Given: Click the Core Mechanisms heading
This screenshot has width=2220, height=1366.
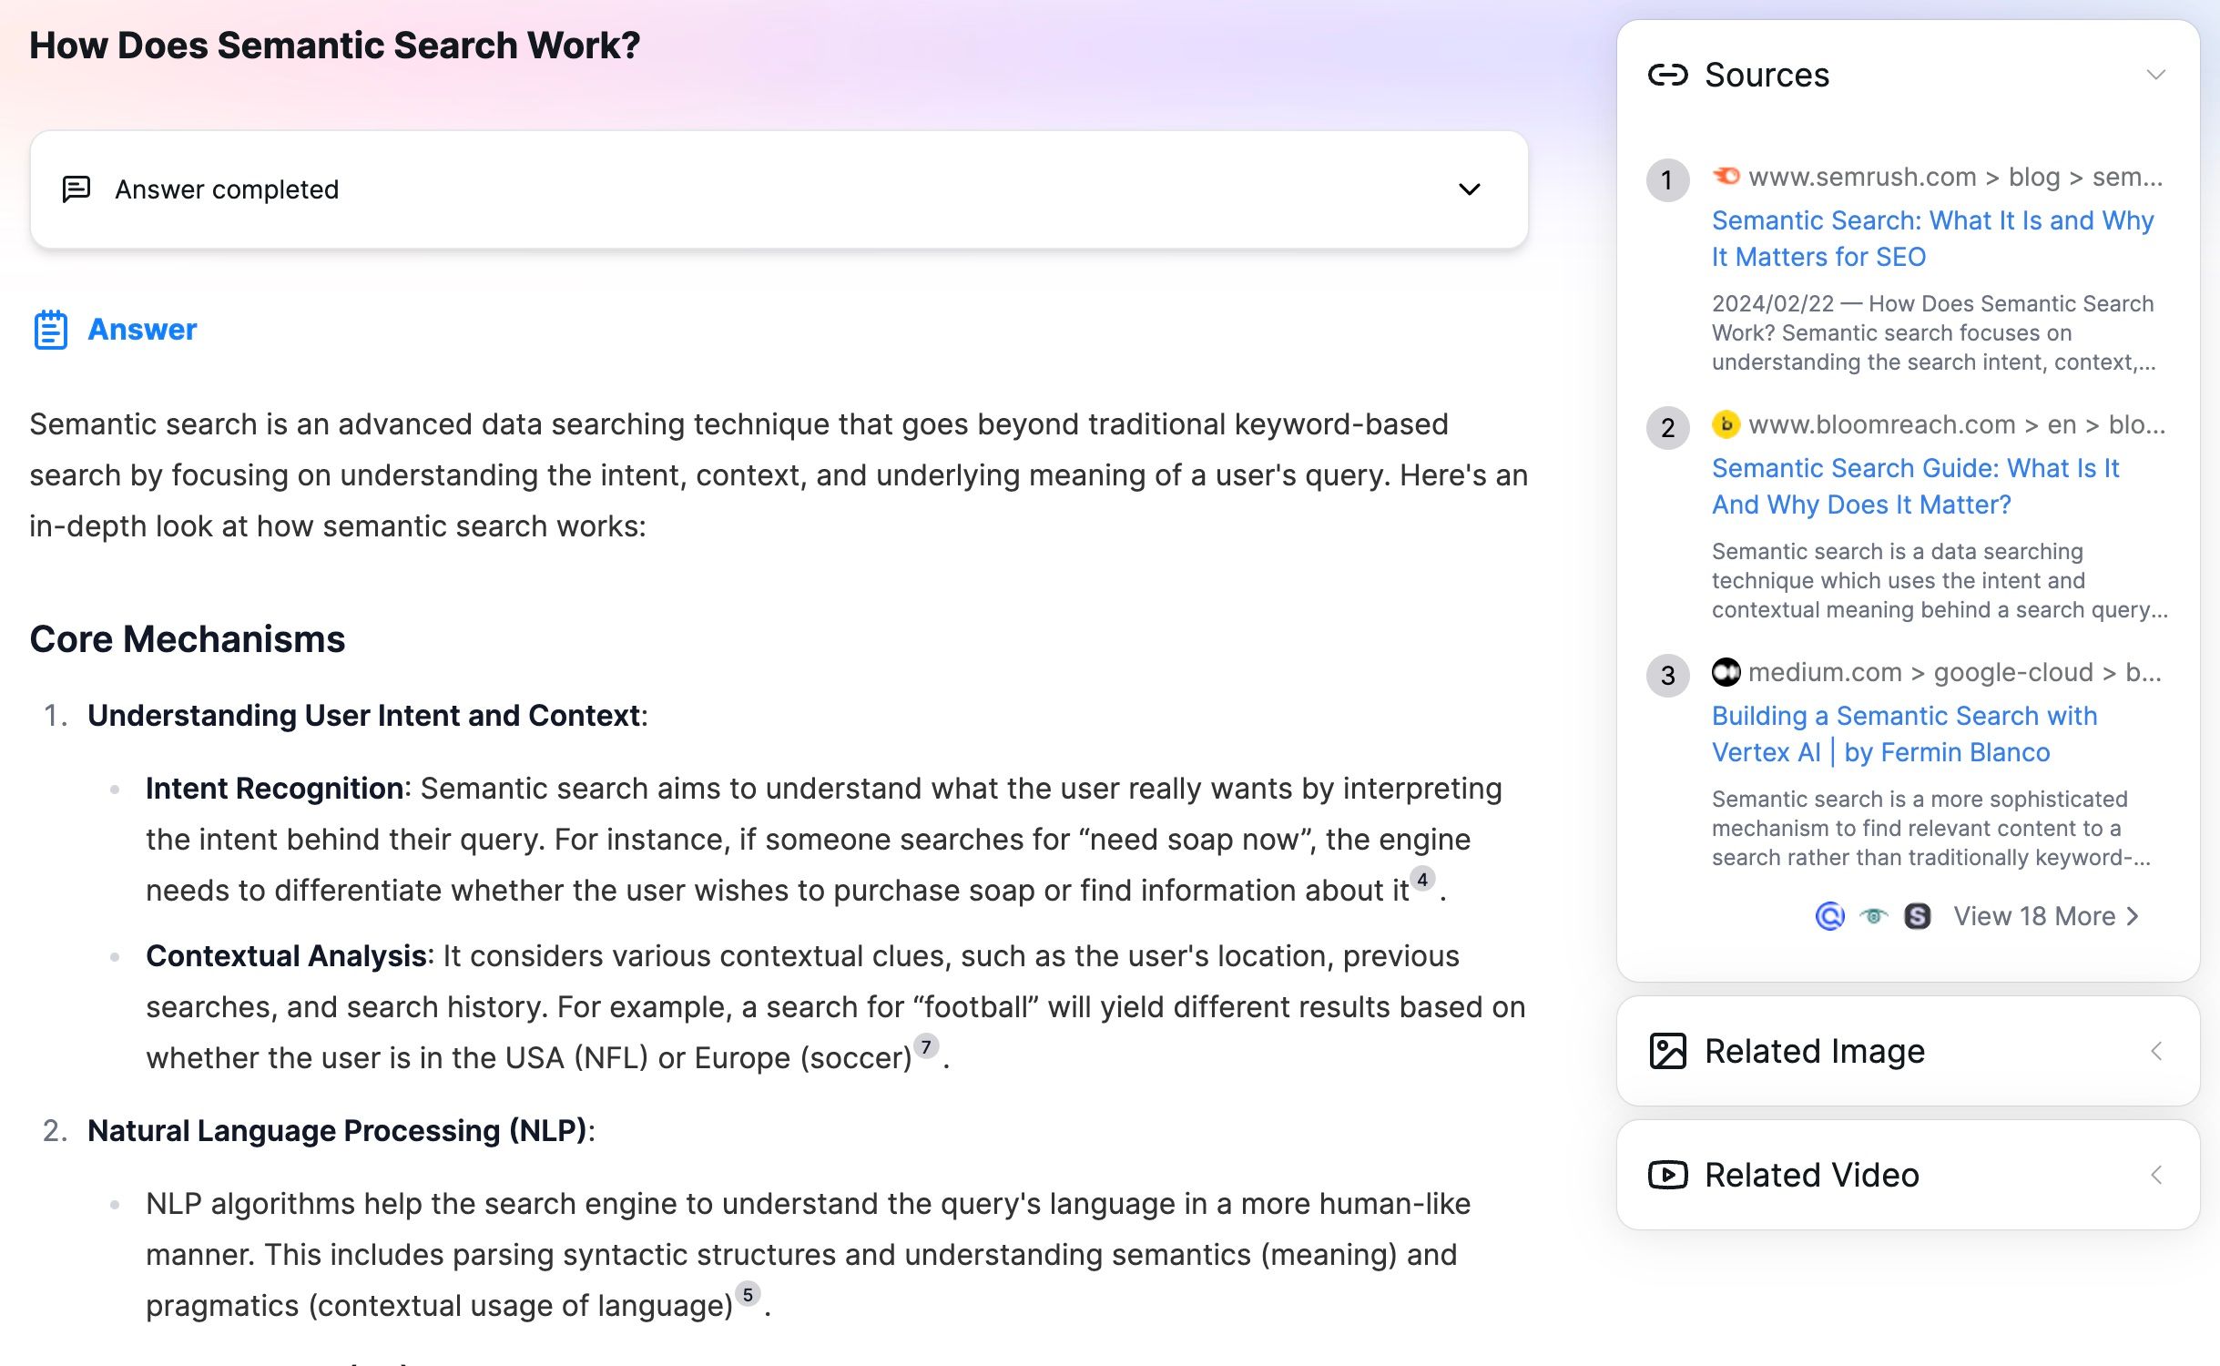Looking at the screenshot, I should [x=188, y=639].
